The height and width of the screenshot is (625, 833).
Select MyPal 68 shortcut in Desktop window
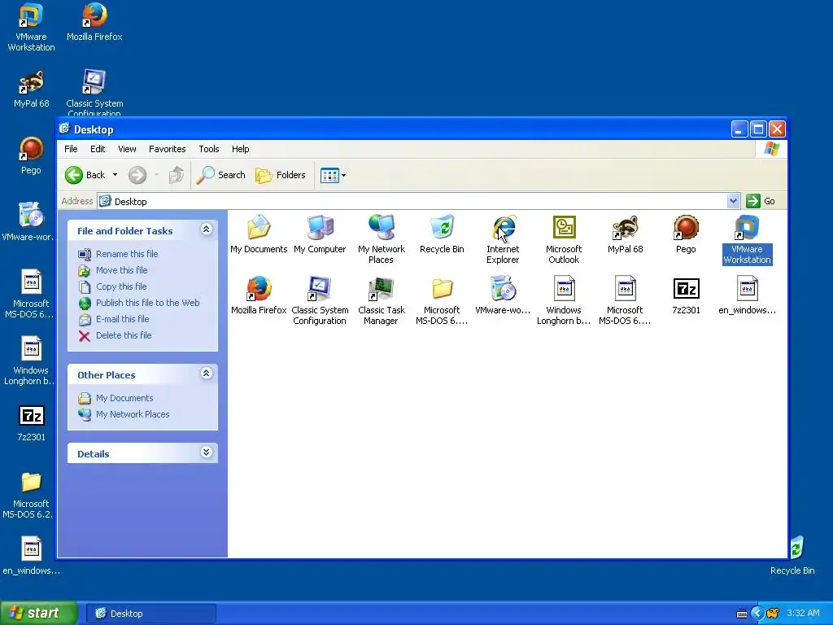(x=626, y=234)
